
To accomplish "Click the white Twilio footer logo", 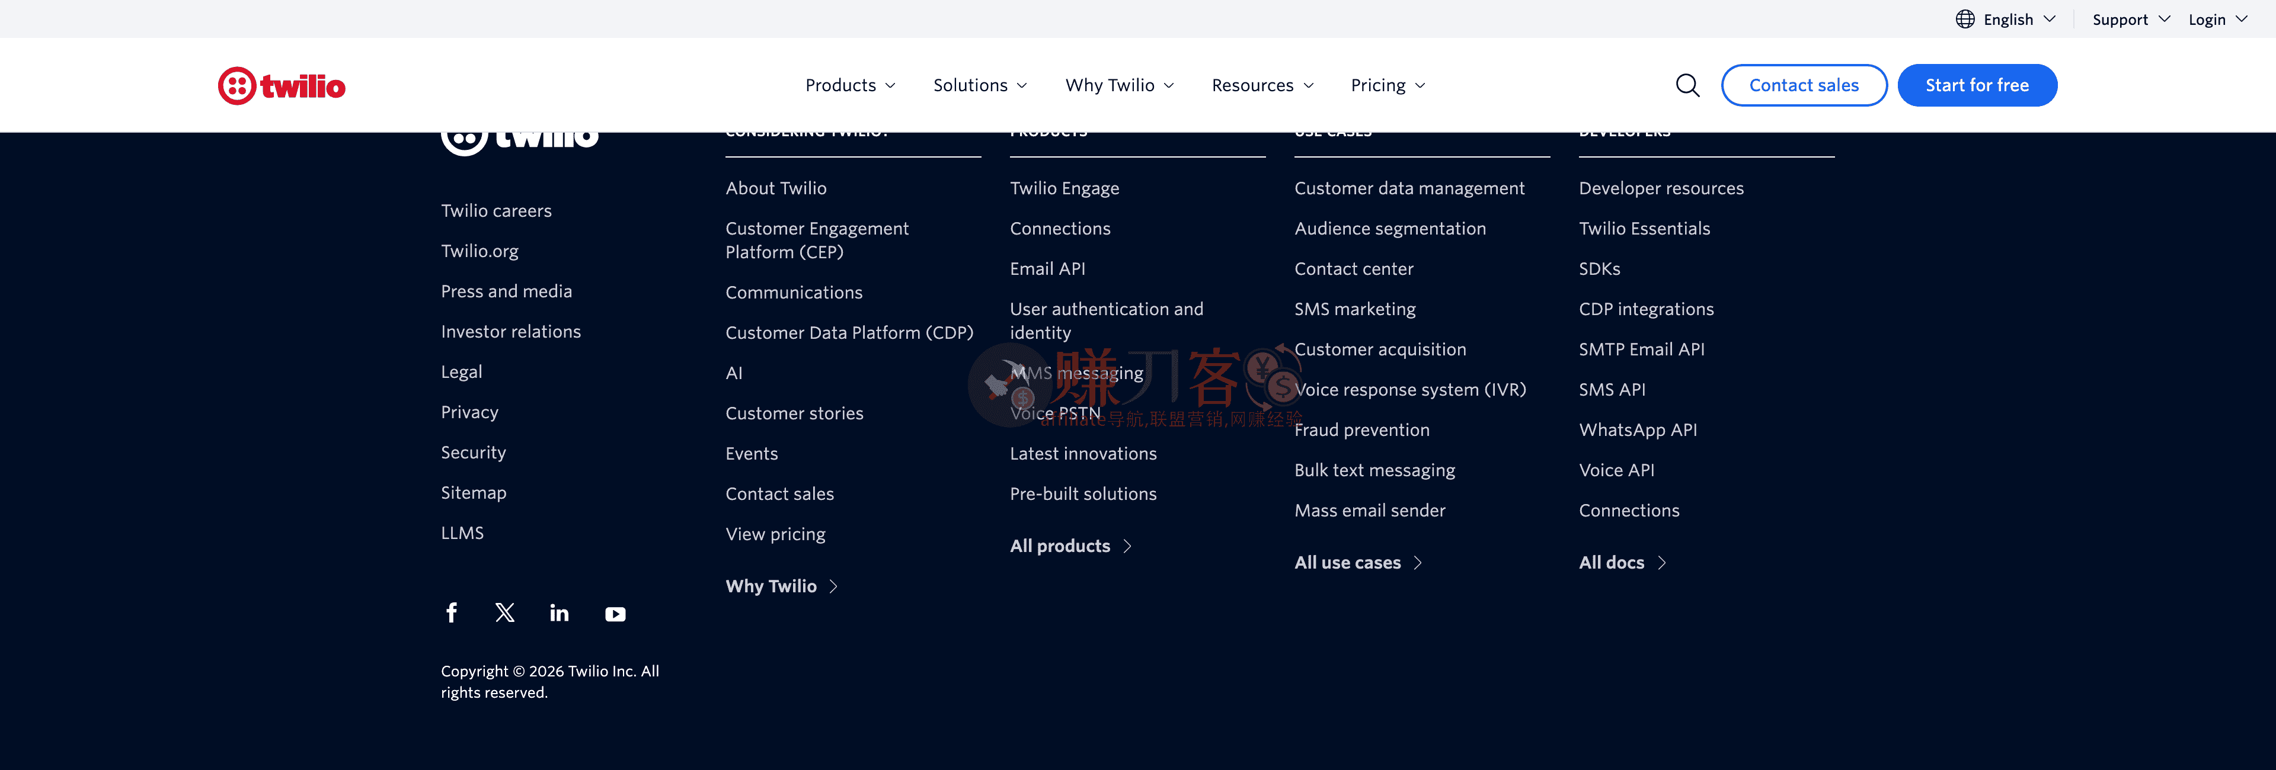I will (x=520, y=134).
